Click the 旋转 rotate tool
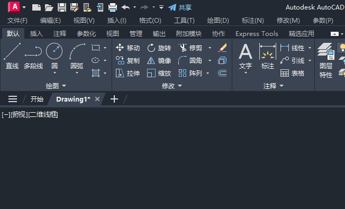345x209 pixels. (x=159, y=48)
